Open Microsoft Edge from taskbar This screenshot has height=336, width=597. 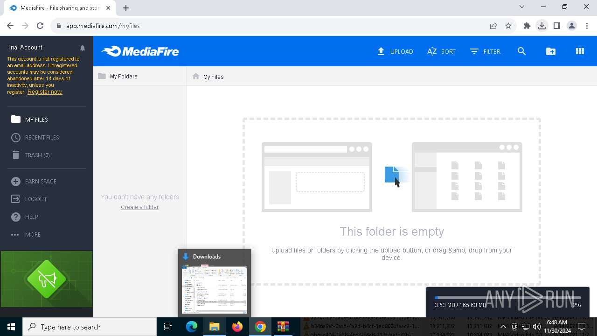[x=192, y=327]
